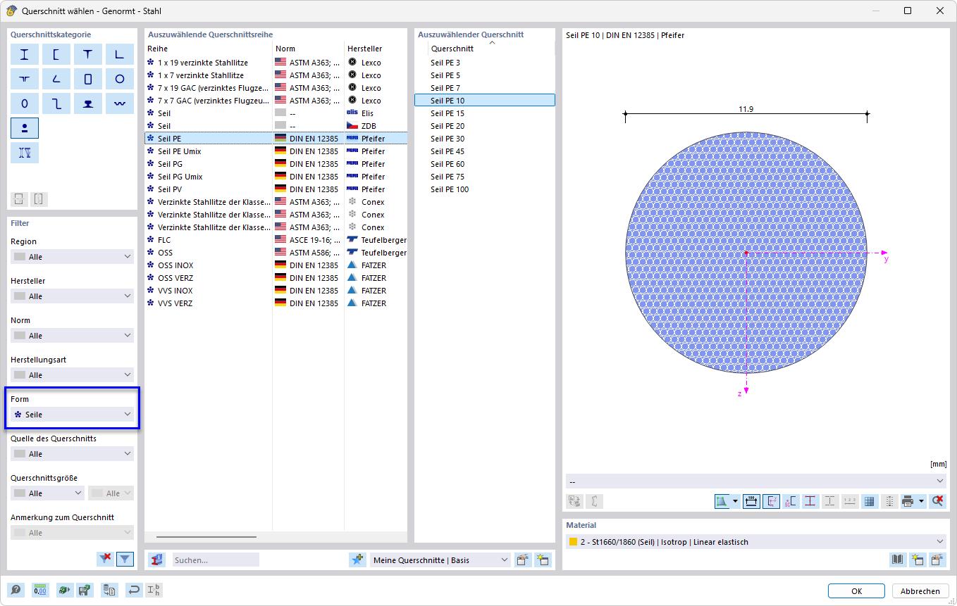Select the rail section category icon
Screen dimensions: 957x606
tap(88, 103)
